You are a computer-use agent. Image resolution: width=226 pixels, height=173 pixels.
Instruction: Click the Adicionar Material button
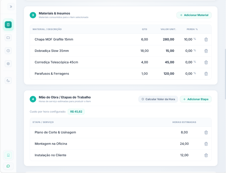[194, 15]
